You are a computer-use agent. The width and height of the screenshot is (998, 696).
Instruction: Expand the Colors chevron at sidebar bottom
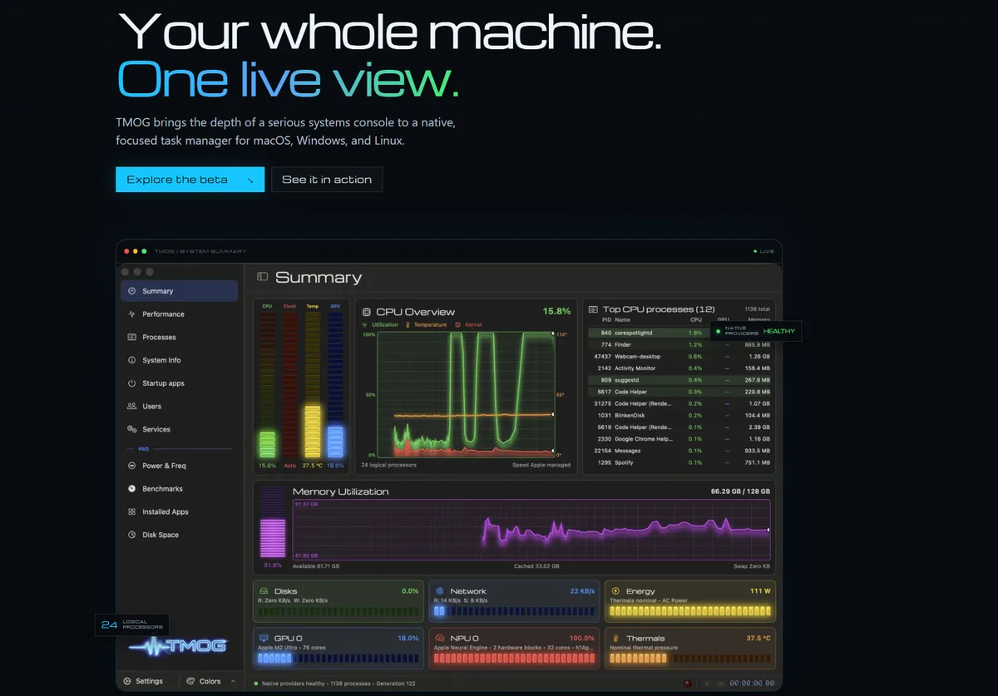click(x=233, y=681)
